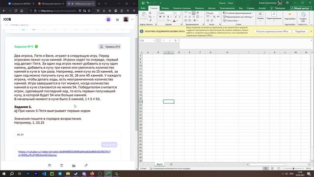Open Windows search from the taskbar

pyautogui.click(x=12, y=174)
